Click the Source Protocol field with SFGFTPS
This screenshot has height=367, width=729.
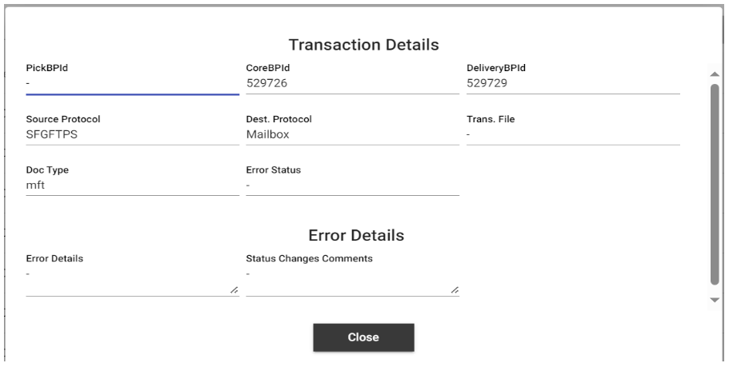[133, 135]
